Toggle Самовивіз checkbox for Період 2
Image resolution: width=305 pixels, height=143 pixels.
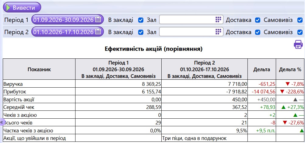pyautogui.click(x=300, y=32)
